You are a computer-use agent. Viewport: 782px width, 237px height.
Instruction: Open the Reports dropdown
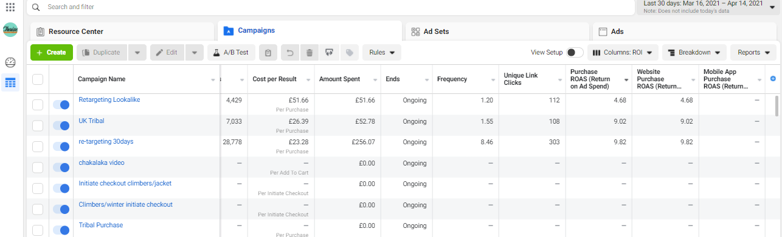point(753,53)
